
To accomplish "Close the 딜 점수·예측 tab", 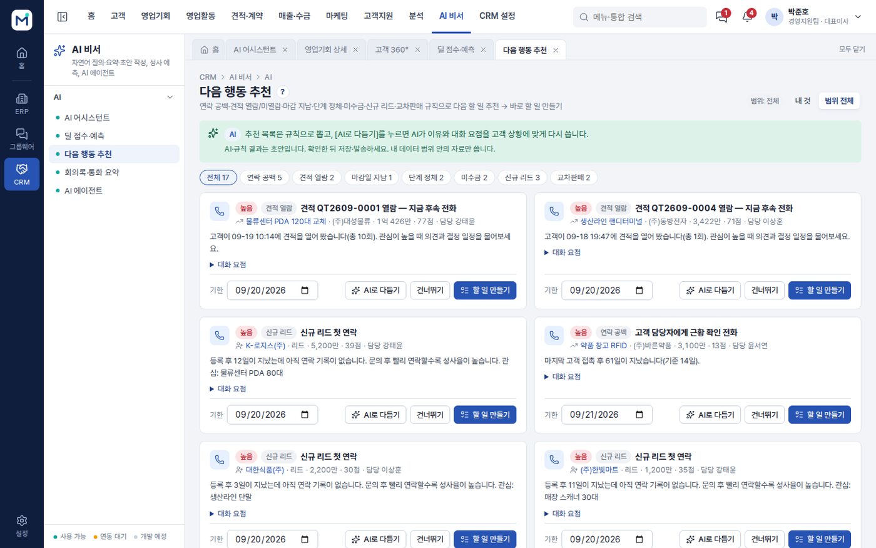I will click(483, 49).
